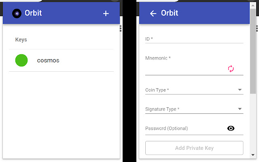Click the Orbit title in left header
The height and width of the screenshot is (162, 259).
point(33,13)
